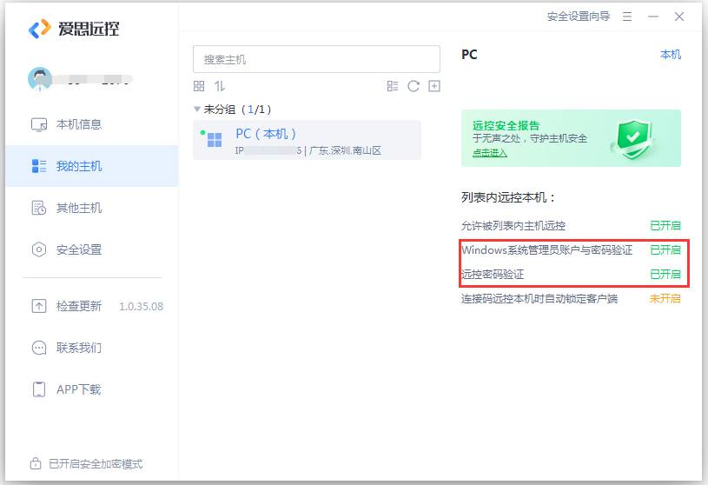Click the grid view icon below search
Image resolution: width=708 pixels, height=485 pixels.
199,86
